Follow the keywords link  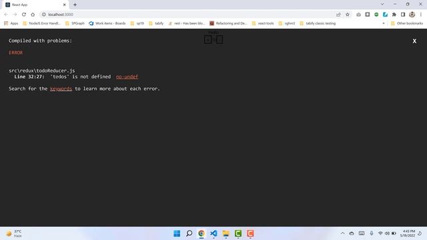click(61, 89)
